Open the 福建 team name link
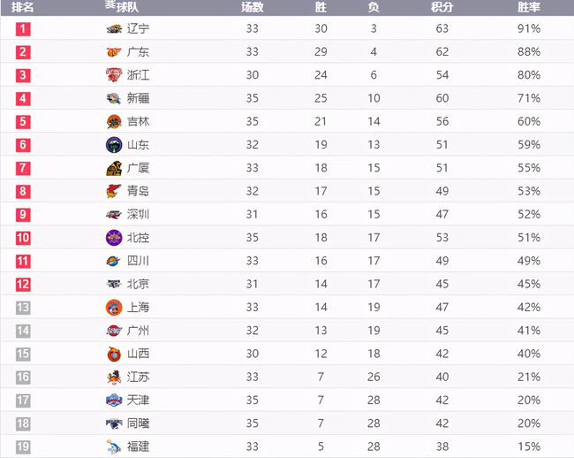 [138, 447]
